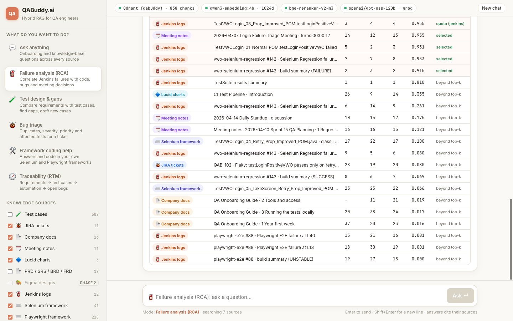513x321 pixels.
Task: Click Company docs badge icon in Tools and access row
Action: 158,200
